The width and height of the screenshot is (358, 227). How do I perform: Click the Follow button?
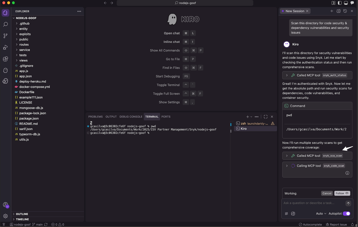coord(342,193)
